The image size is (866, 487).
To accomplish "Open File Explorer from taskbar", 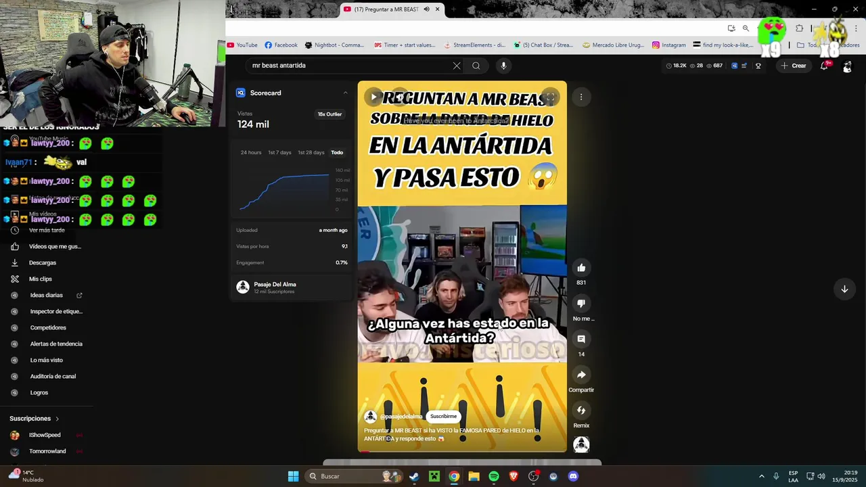I will 474,476.
